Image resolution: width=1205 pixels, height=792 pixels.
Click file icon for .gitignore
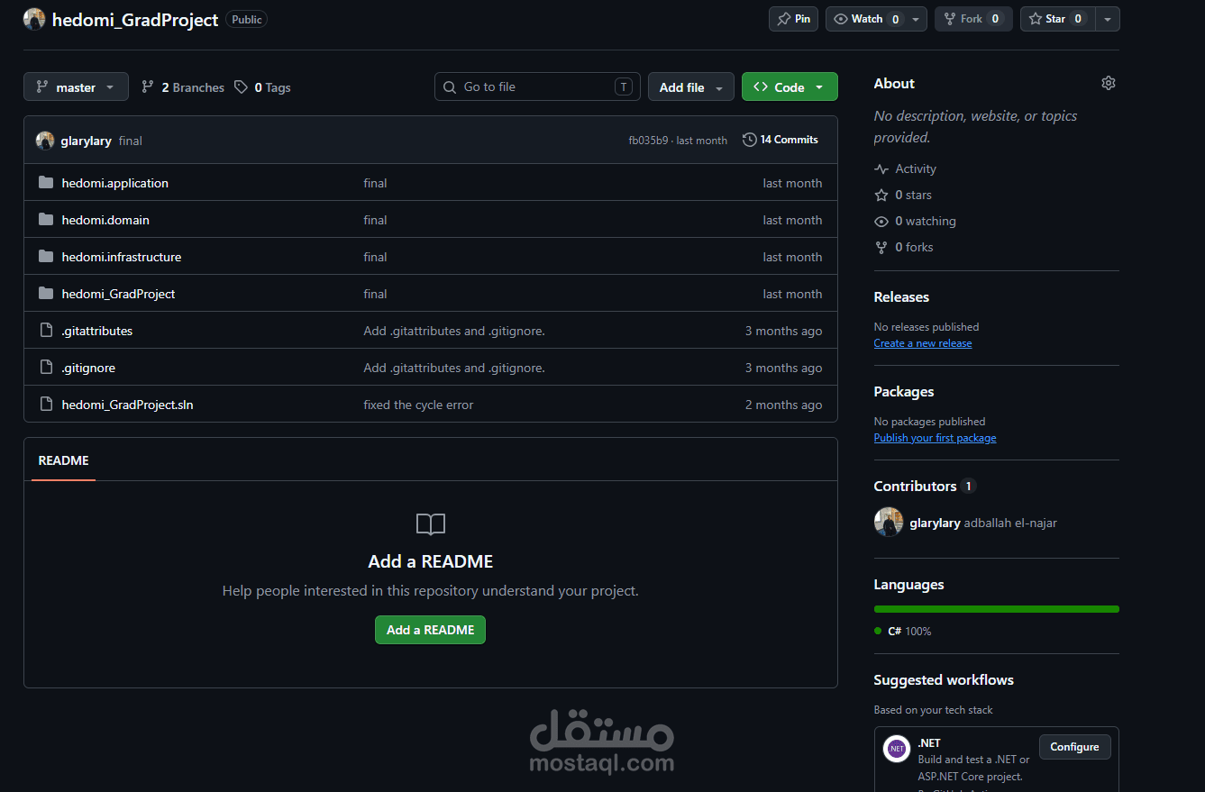46,368
